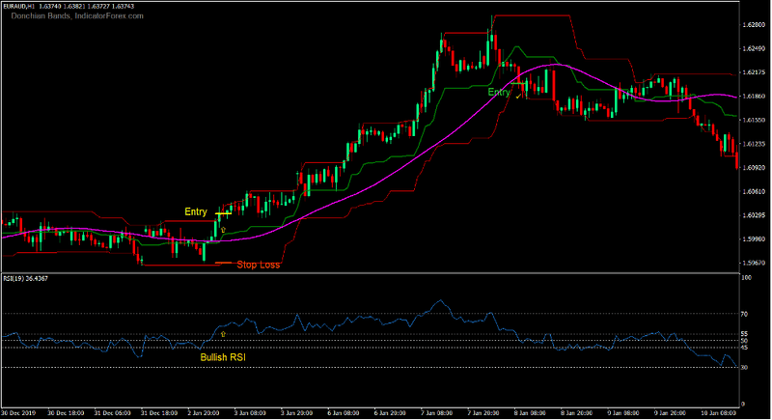Click the 1.62800 price on the price axis
The height and width of the screenshot is (420, 772).
coord(755,25)
